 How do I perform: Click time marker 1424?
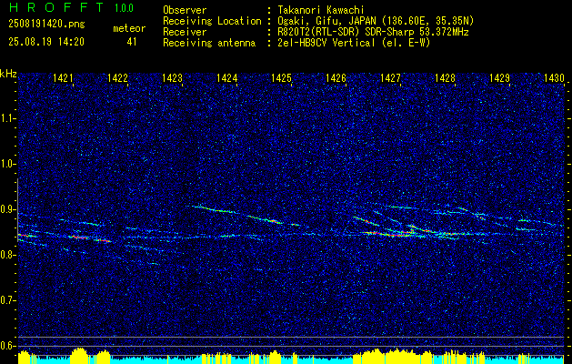[227, 77]
